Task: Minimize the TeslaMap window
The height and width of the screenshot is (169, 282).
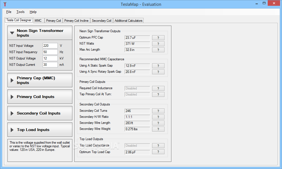Action: tap(257, 3)
